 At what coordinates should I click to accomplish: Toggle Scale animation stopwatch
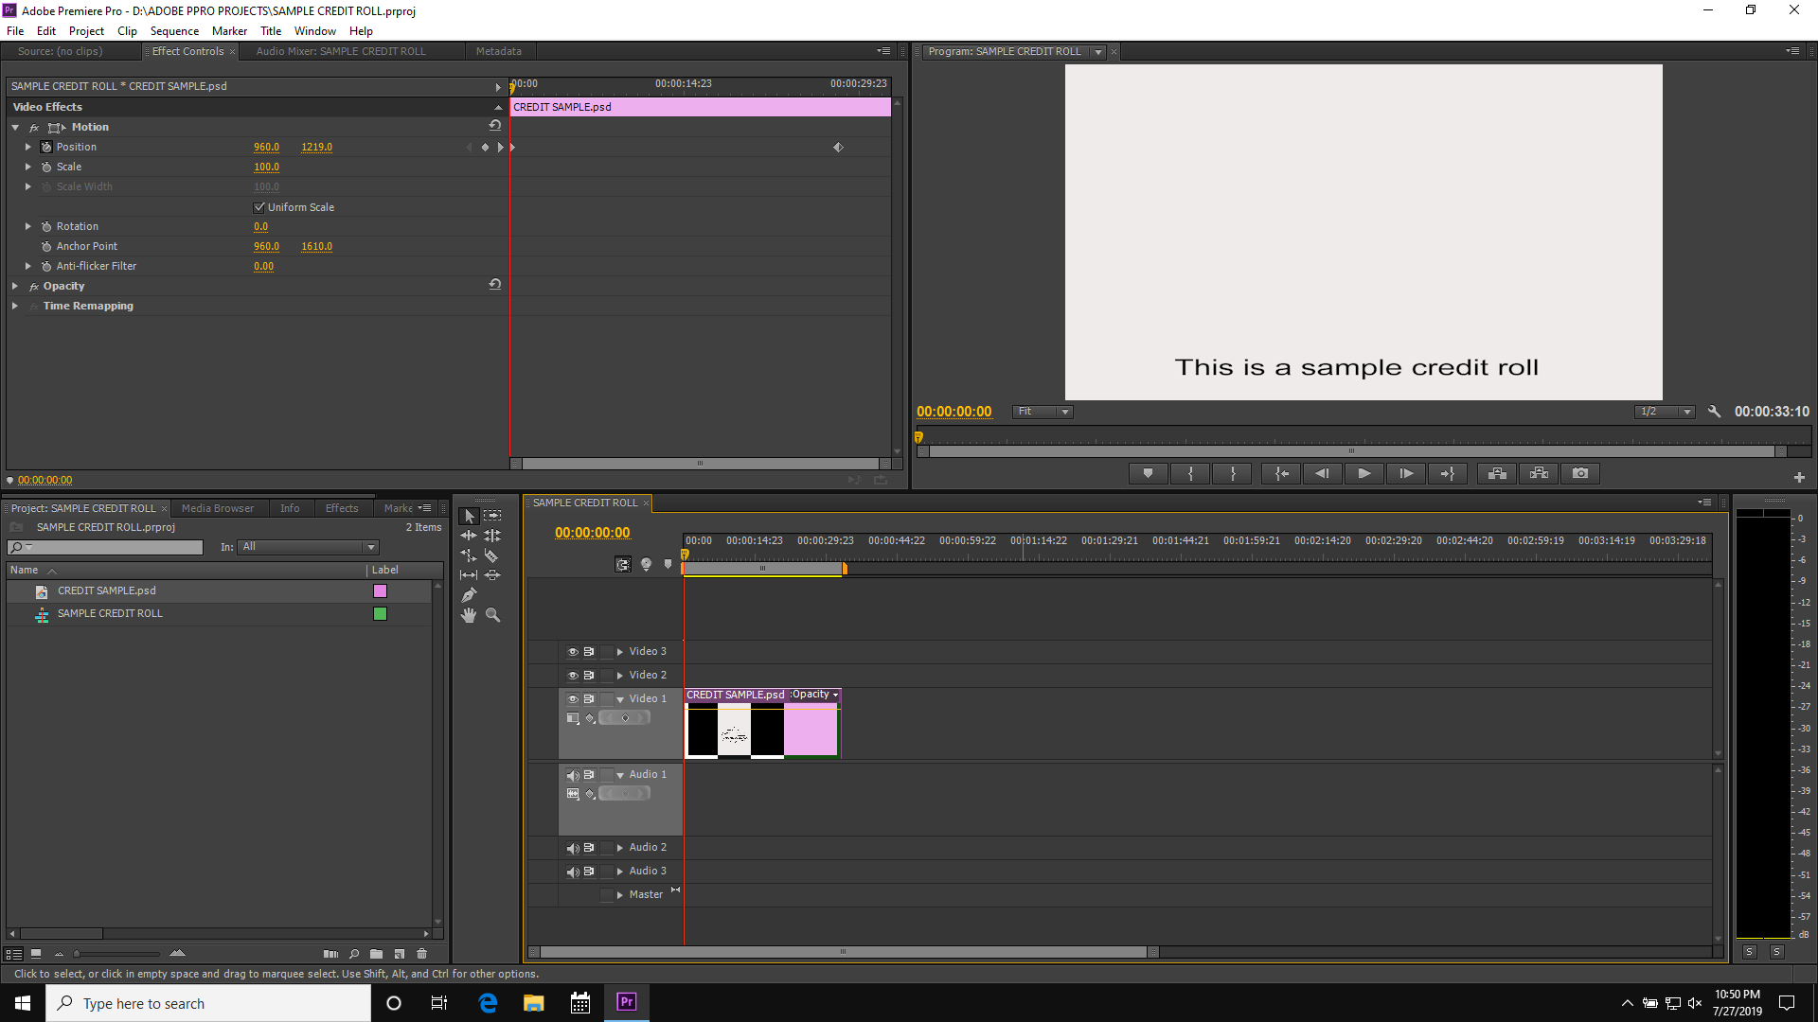coord(46,167)
